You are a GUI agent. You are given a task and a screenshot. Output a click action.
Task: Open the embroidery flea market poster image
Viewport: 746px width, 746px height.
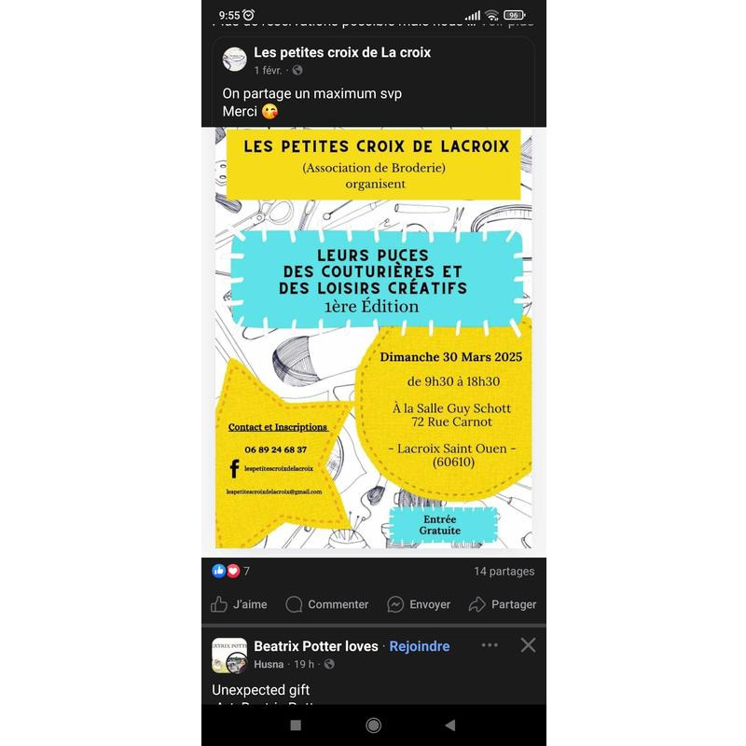pos(374,338)
